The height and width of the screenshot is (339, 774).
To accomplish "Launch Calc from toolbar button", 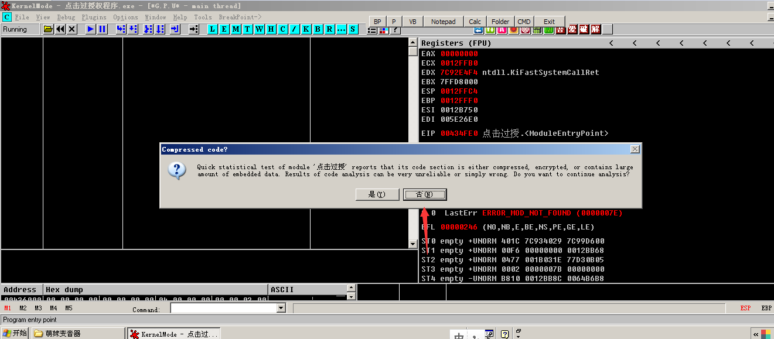I will pos(475,22).
